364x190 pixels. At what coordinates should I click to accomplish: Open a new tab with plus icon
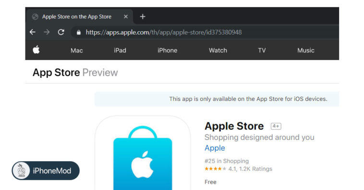(x=143, y=16)
